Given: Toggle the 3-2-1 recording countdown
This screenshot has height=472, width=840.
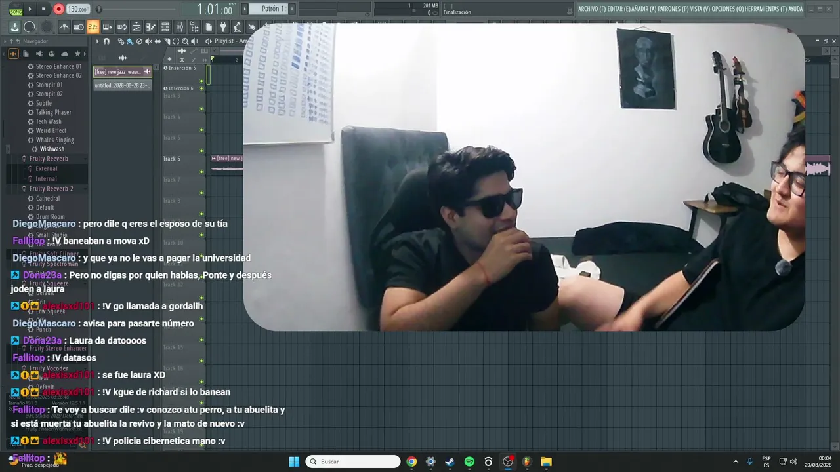Looking at the screenshot, I should click(x=93, y=27).
